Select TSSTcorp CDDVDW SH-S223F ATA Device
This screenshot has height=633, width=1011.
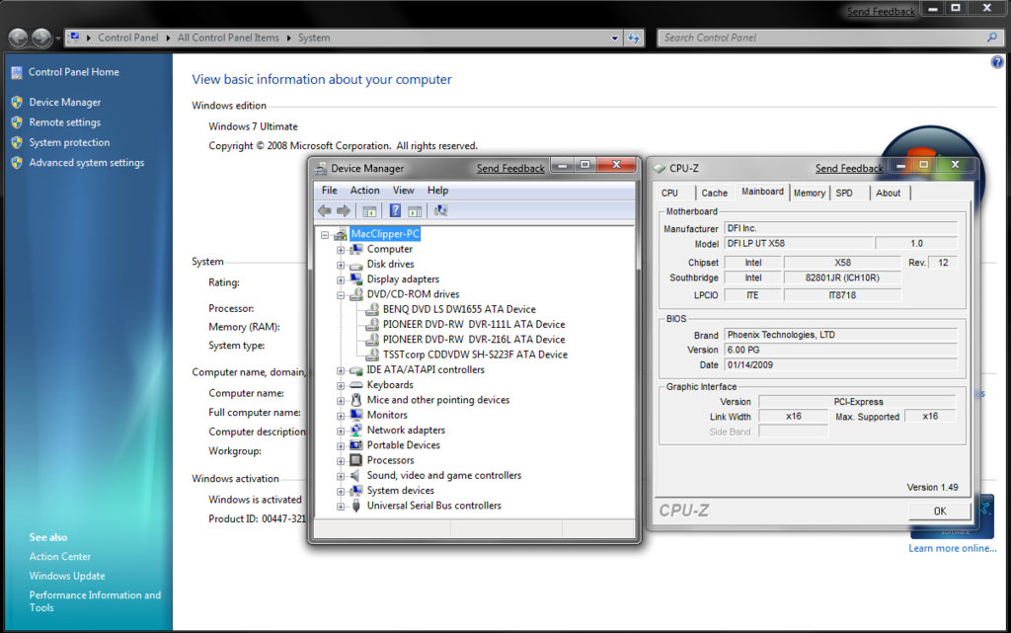tap(475, 355)
